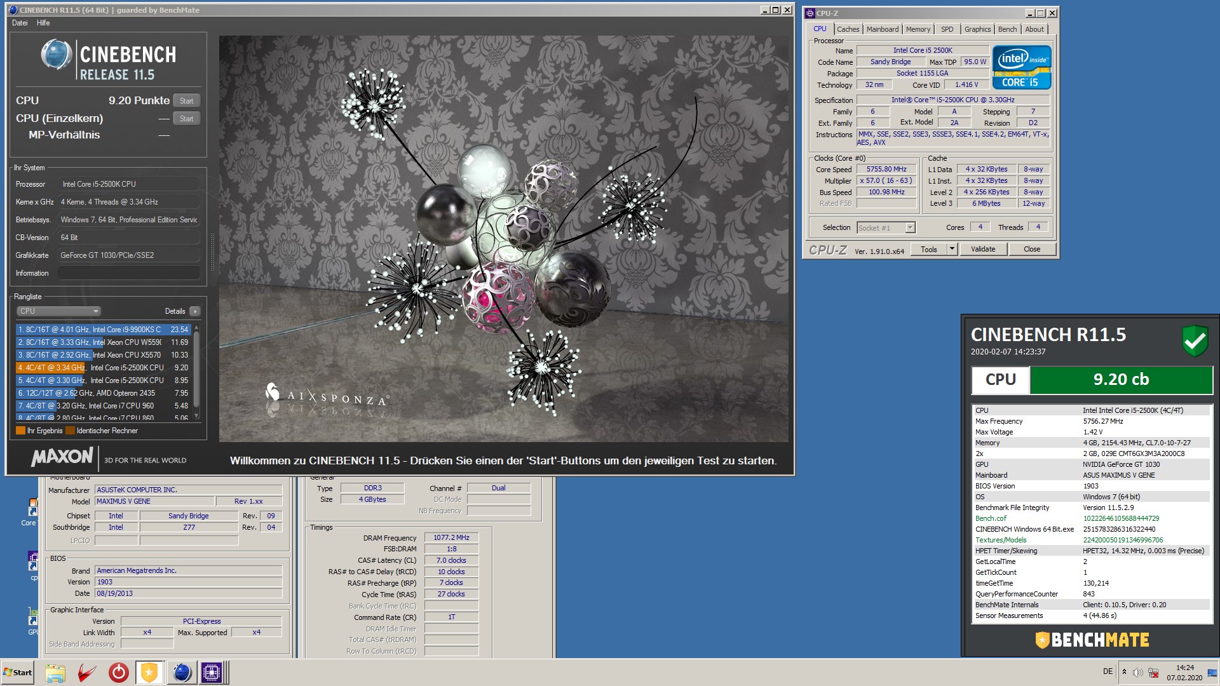Image resolution: width=1220 pixels, height=686 pixels.
Task: Click the CPU-Z title bar icon
Action: [810, 13]
